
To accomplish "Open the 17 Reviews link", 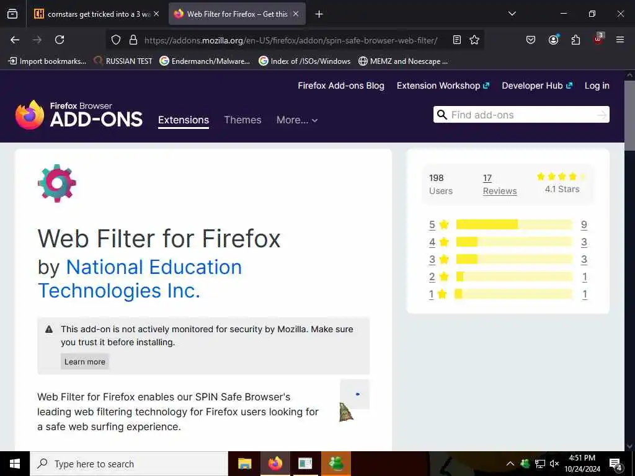I will [500, 185].
